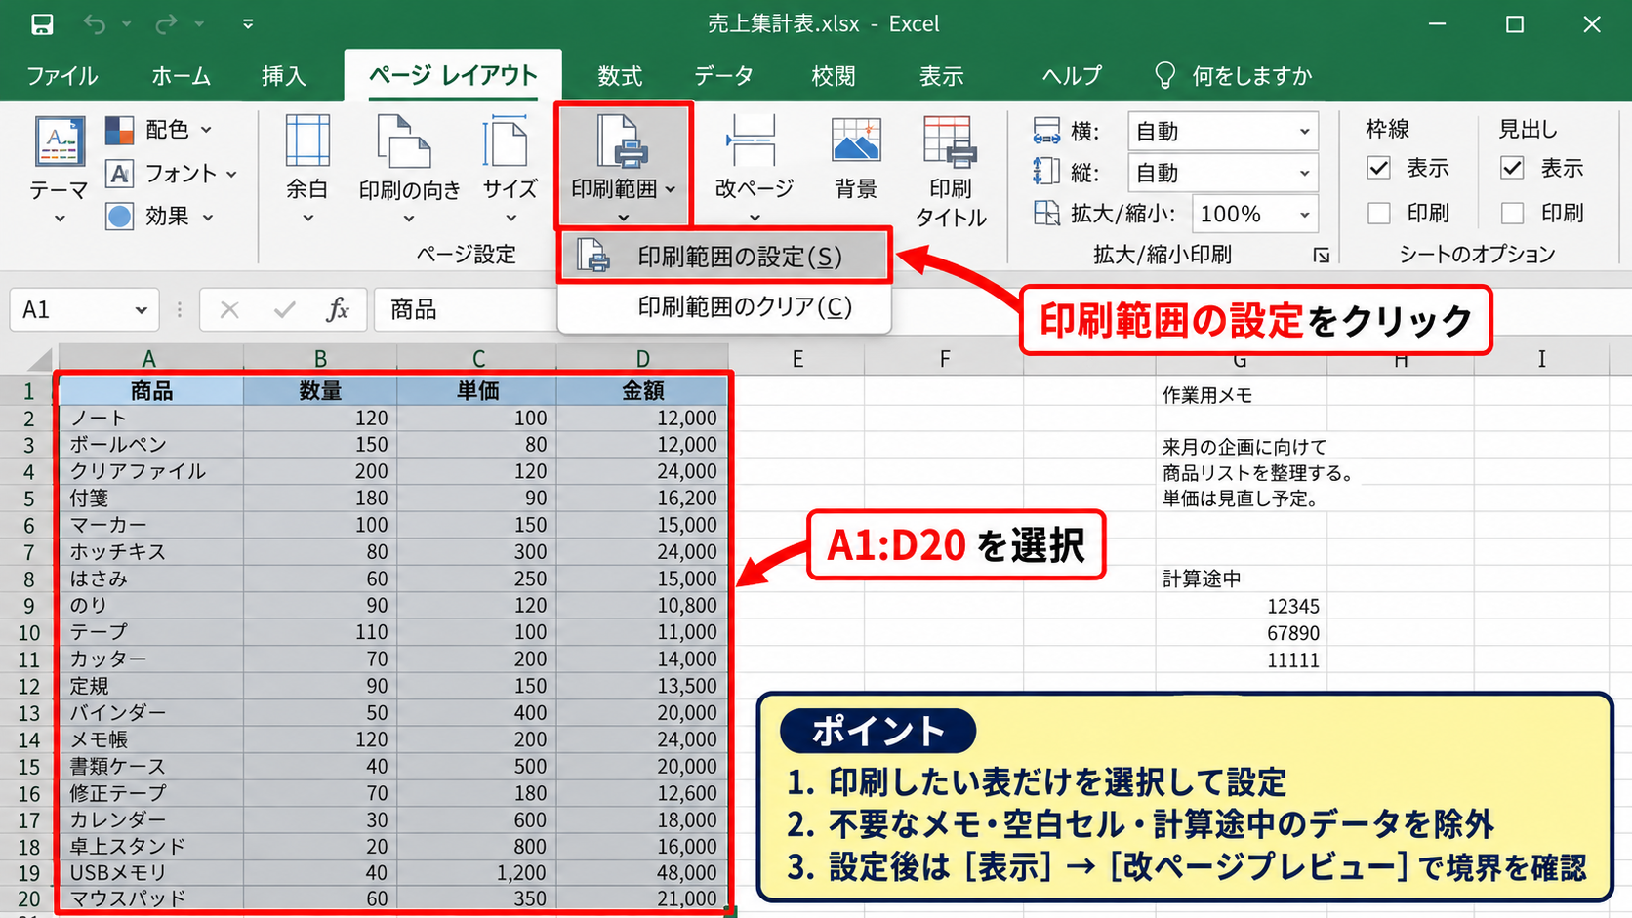This screenshot has height=918, width=1632.
Task: Open the テーマ themes icon
Action: (x=60, y=141)
